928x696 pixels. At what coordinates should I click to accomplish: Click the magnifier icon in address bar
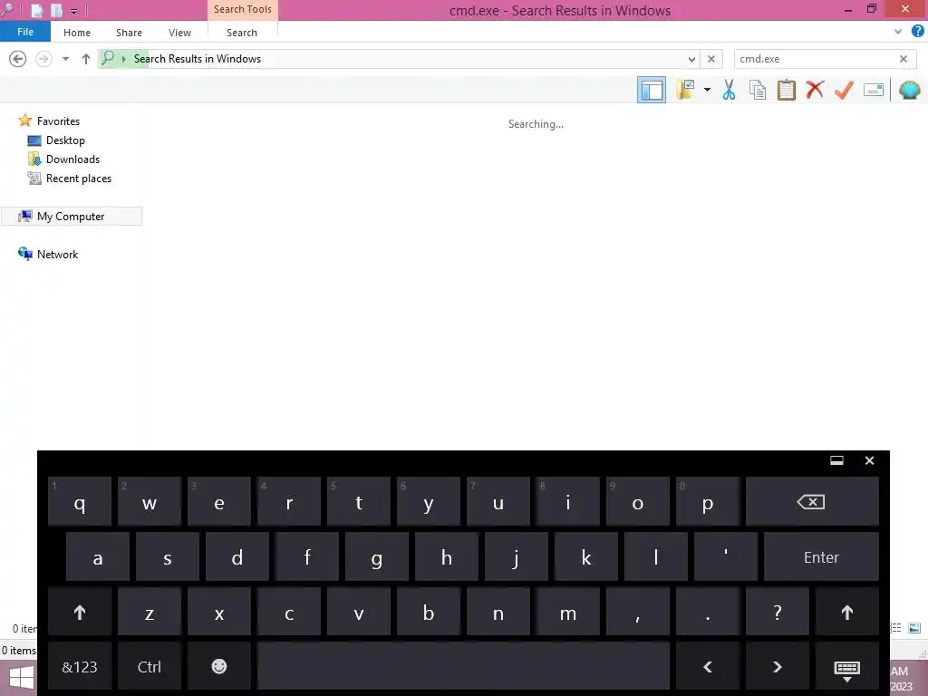coord(109,58)
